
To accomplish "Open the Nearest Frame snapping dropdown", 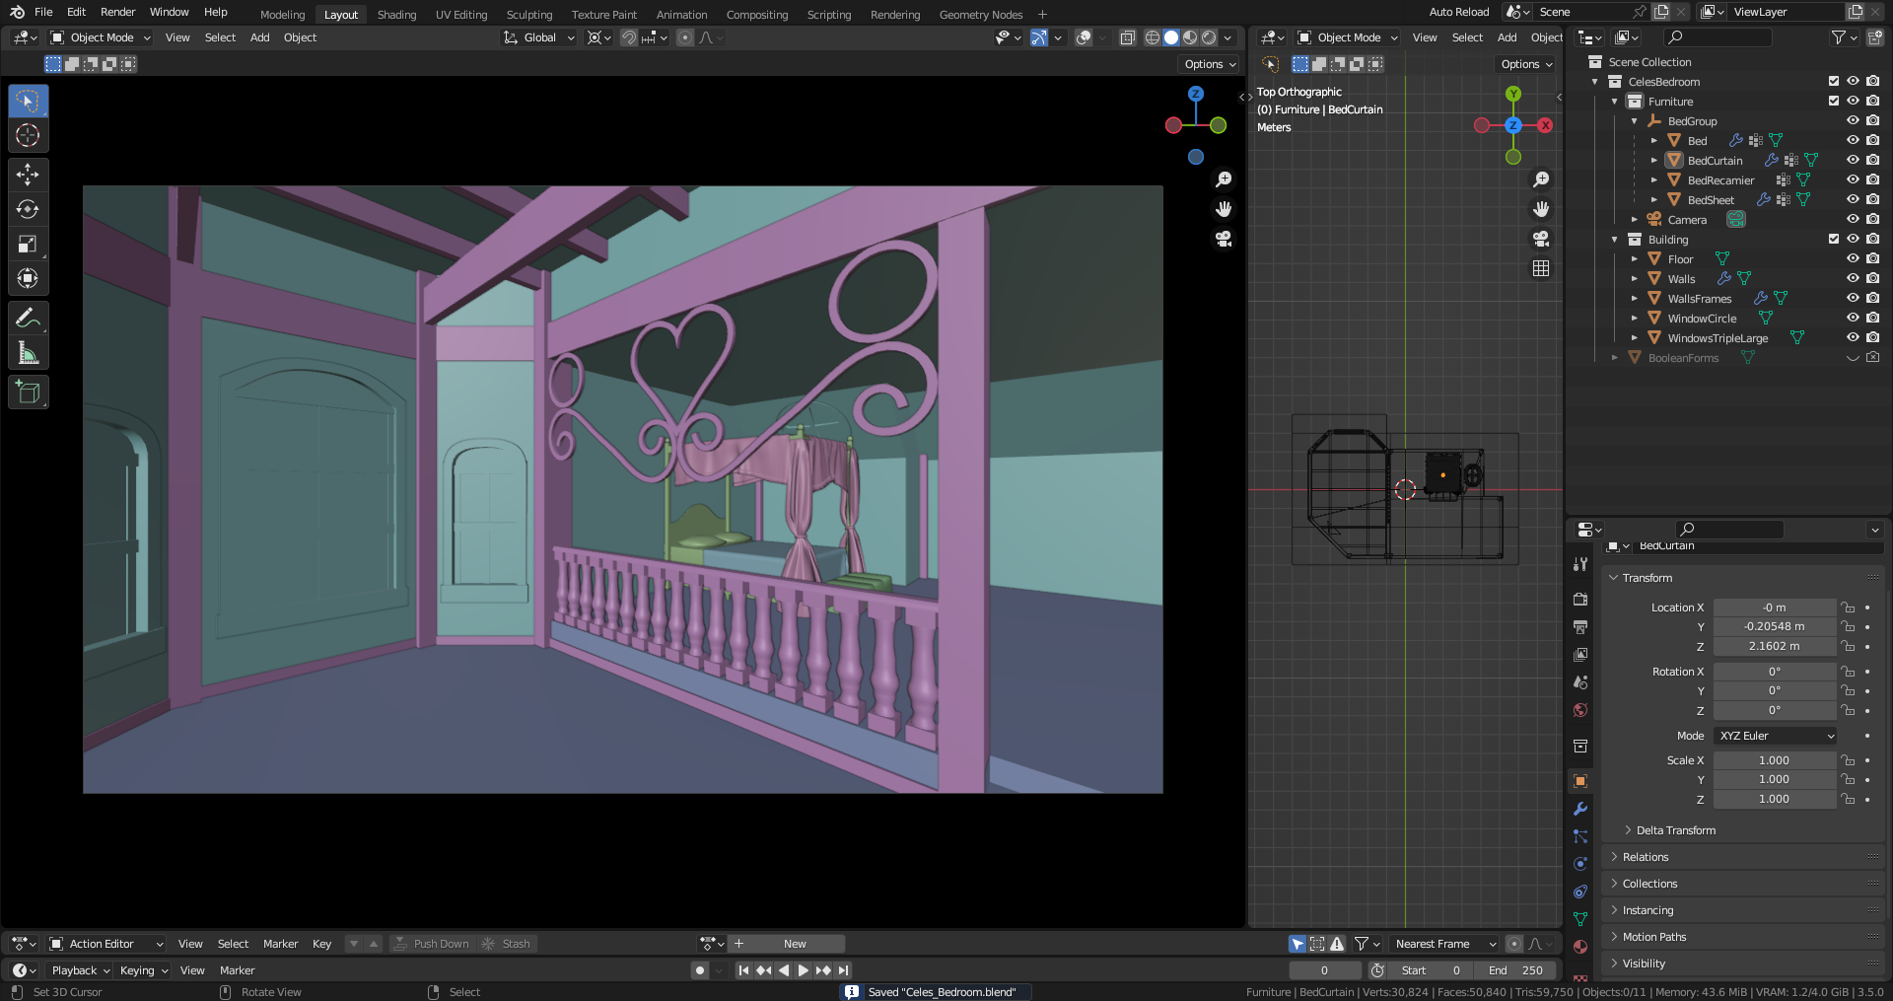I will (1444, 944).
